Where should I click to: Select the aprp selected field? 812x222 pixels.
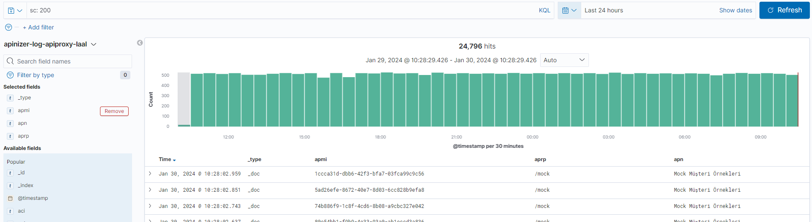click(24, 136)
